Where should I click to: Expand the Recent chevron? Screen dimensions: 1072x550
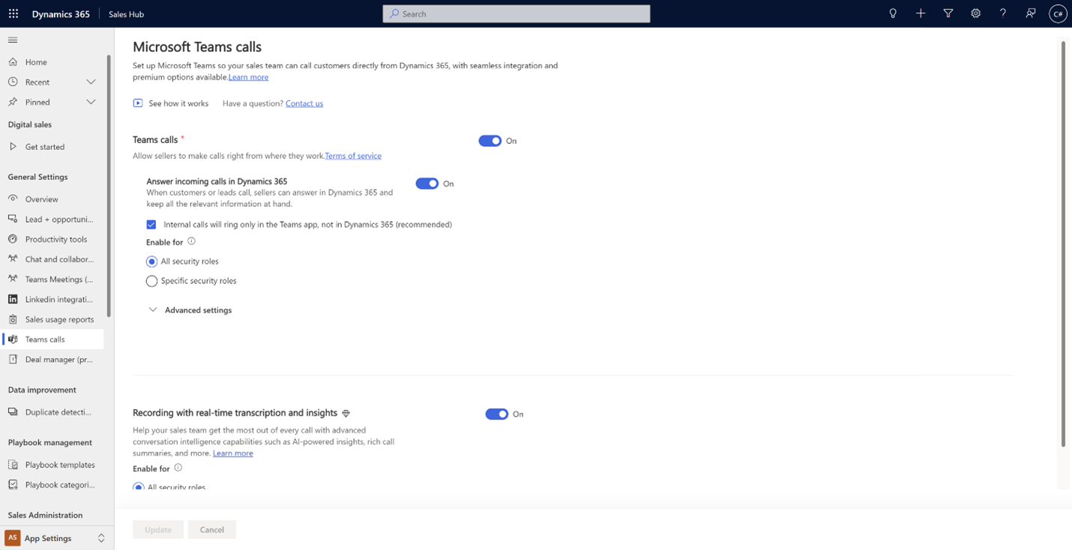tap(91, 82)
